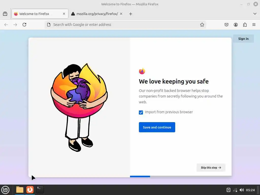The image size is (260, 195).
Task: Open the Files folder in taskbar
Action: click(20, 190)
